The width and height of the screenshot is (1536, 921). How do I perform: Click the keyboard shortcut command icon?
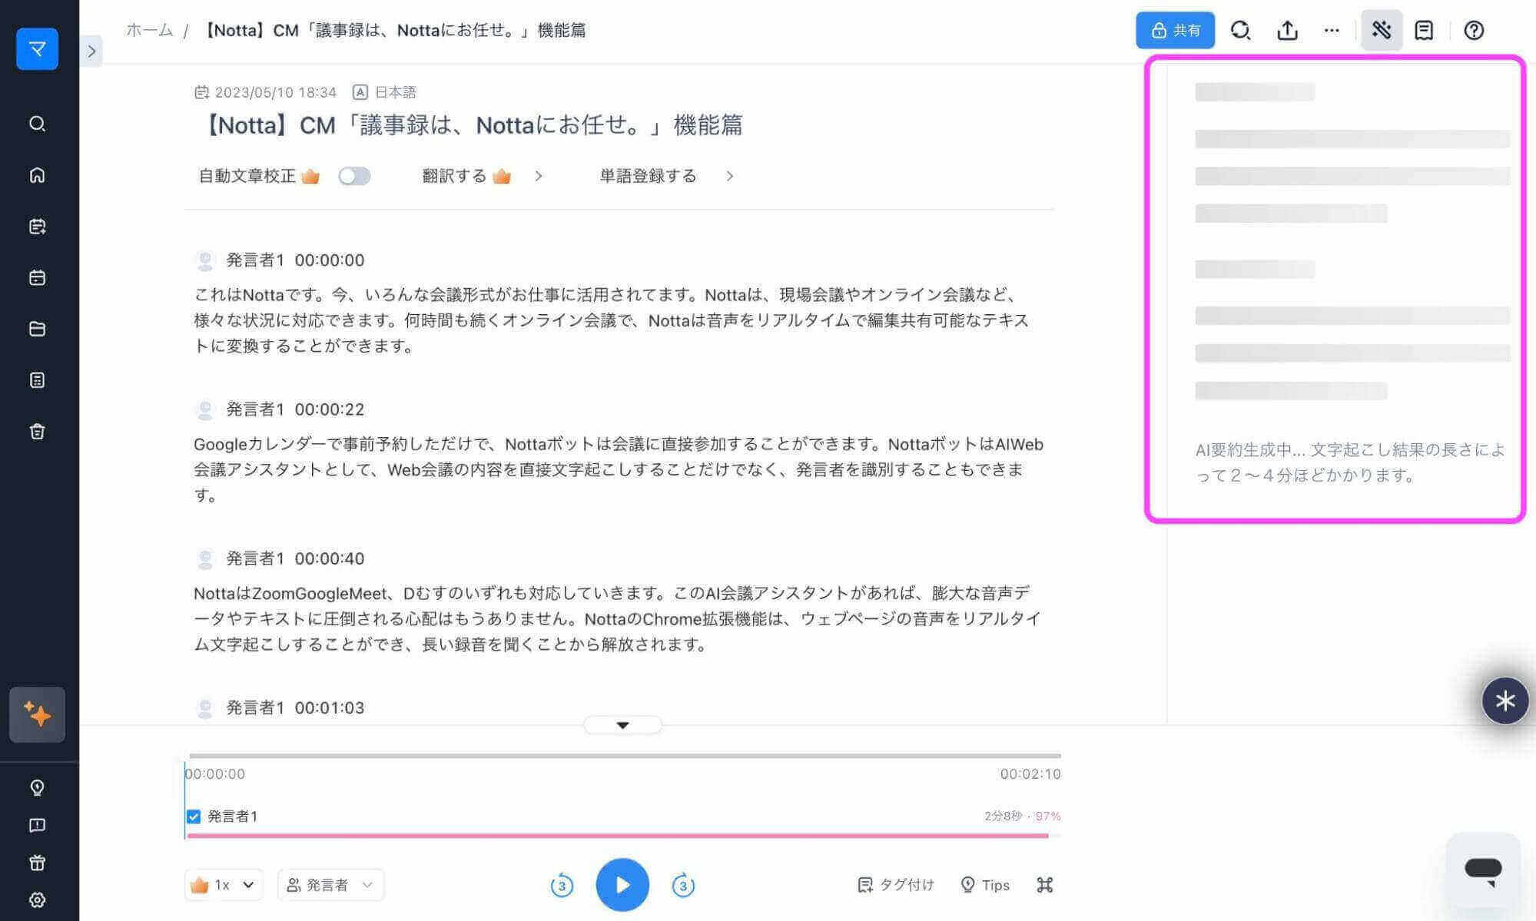(x=1044, y=885)
